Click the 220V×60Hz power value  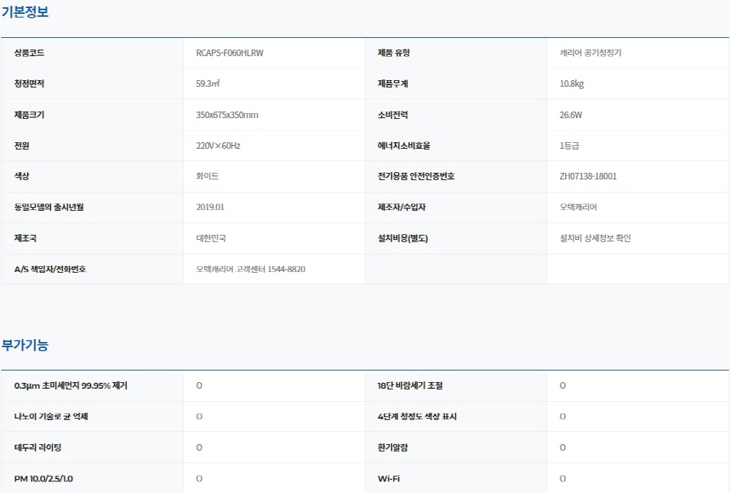[x=218, y=146]
